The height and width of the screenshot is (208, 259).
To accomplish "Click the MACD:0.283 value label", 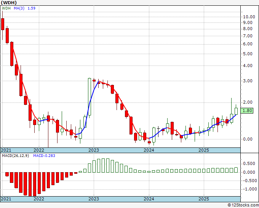I will pos(44,156).
